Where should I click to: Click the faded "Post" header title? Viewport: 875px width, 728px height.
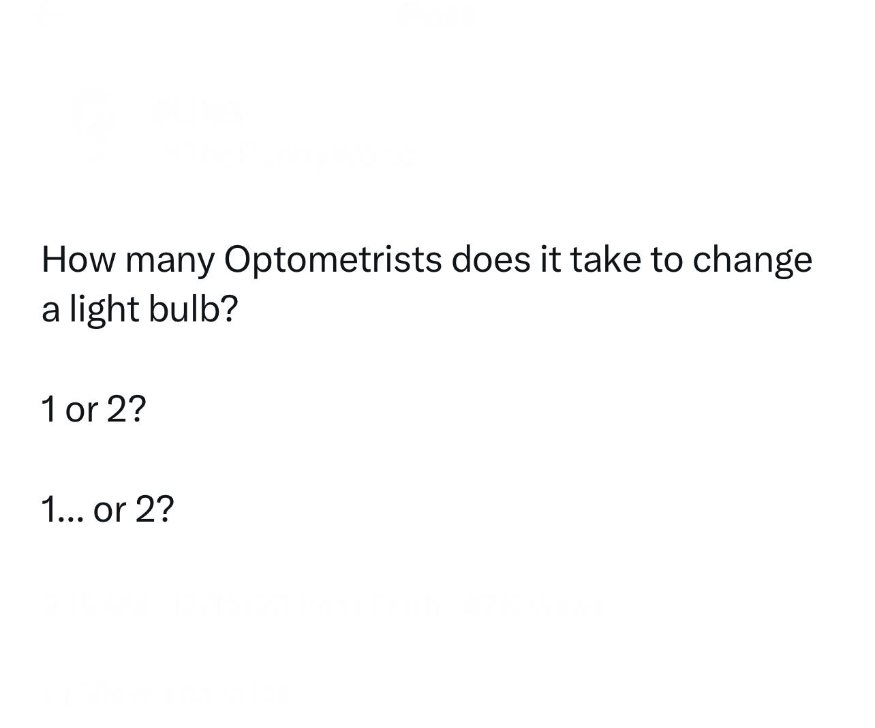[x=436, y=15]
